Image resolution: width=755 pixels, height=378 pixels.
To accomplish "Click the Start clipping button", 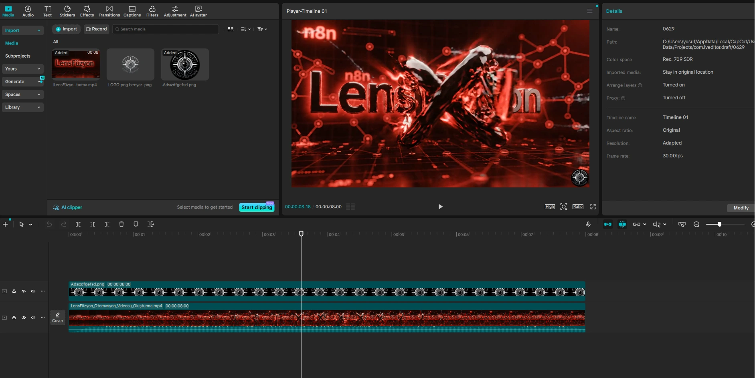I will [257, 207].
